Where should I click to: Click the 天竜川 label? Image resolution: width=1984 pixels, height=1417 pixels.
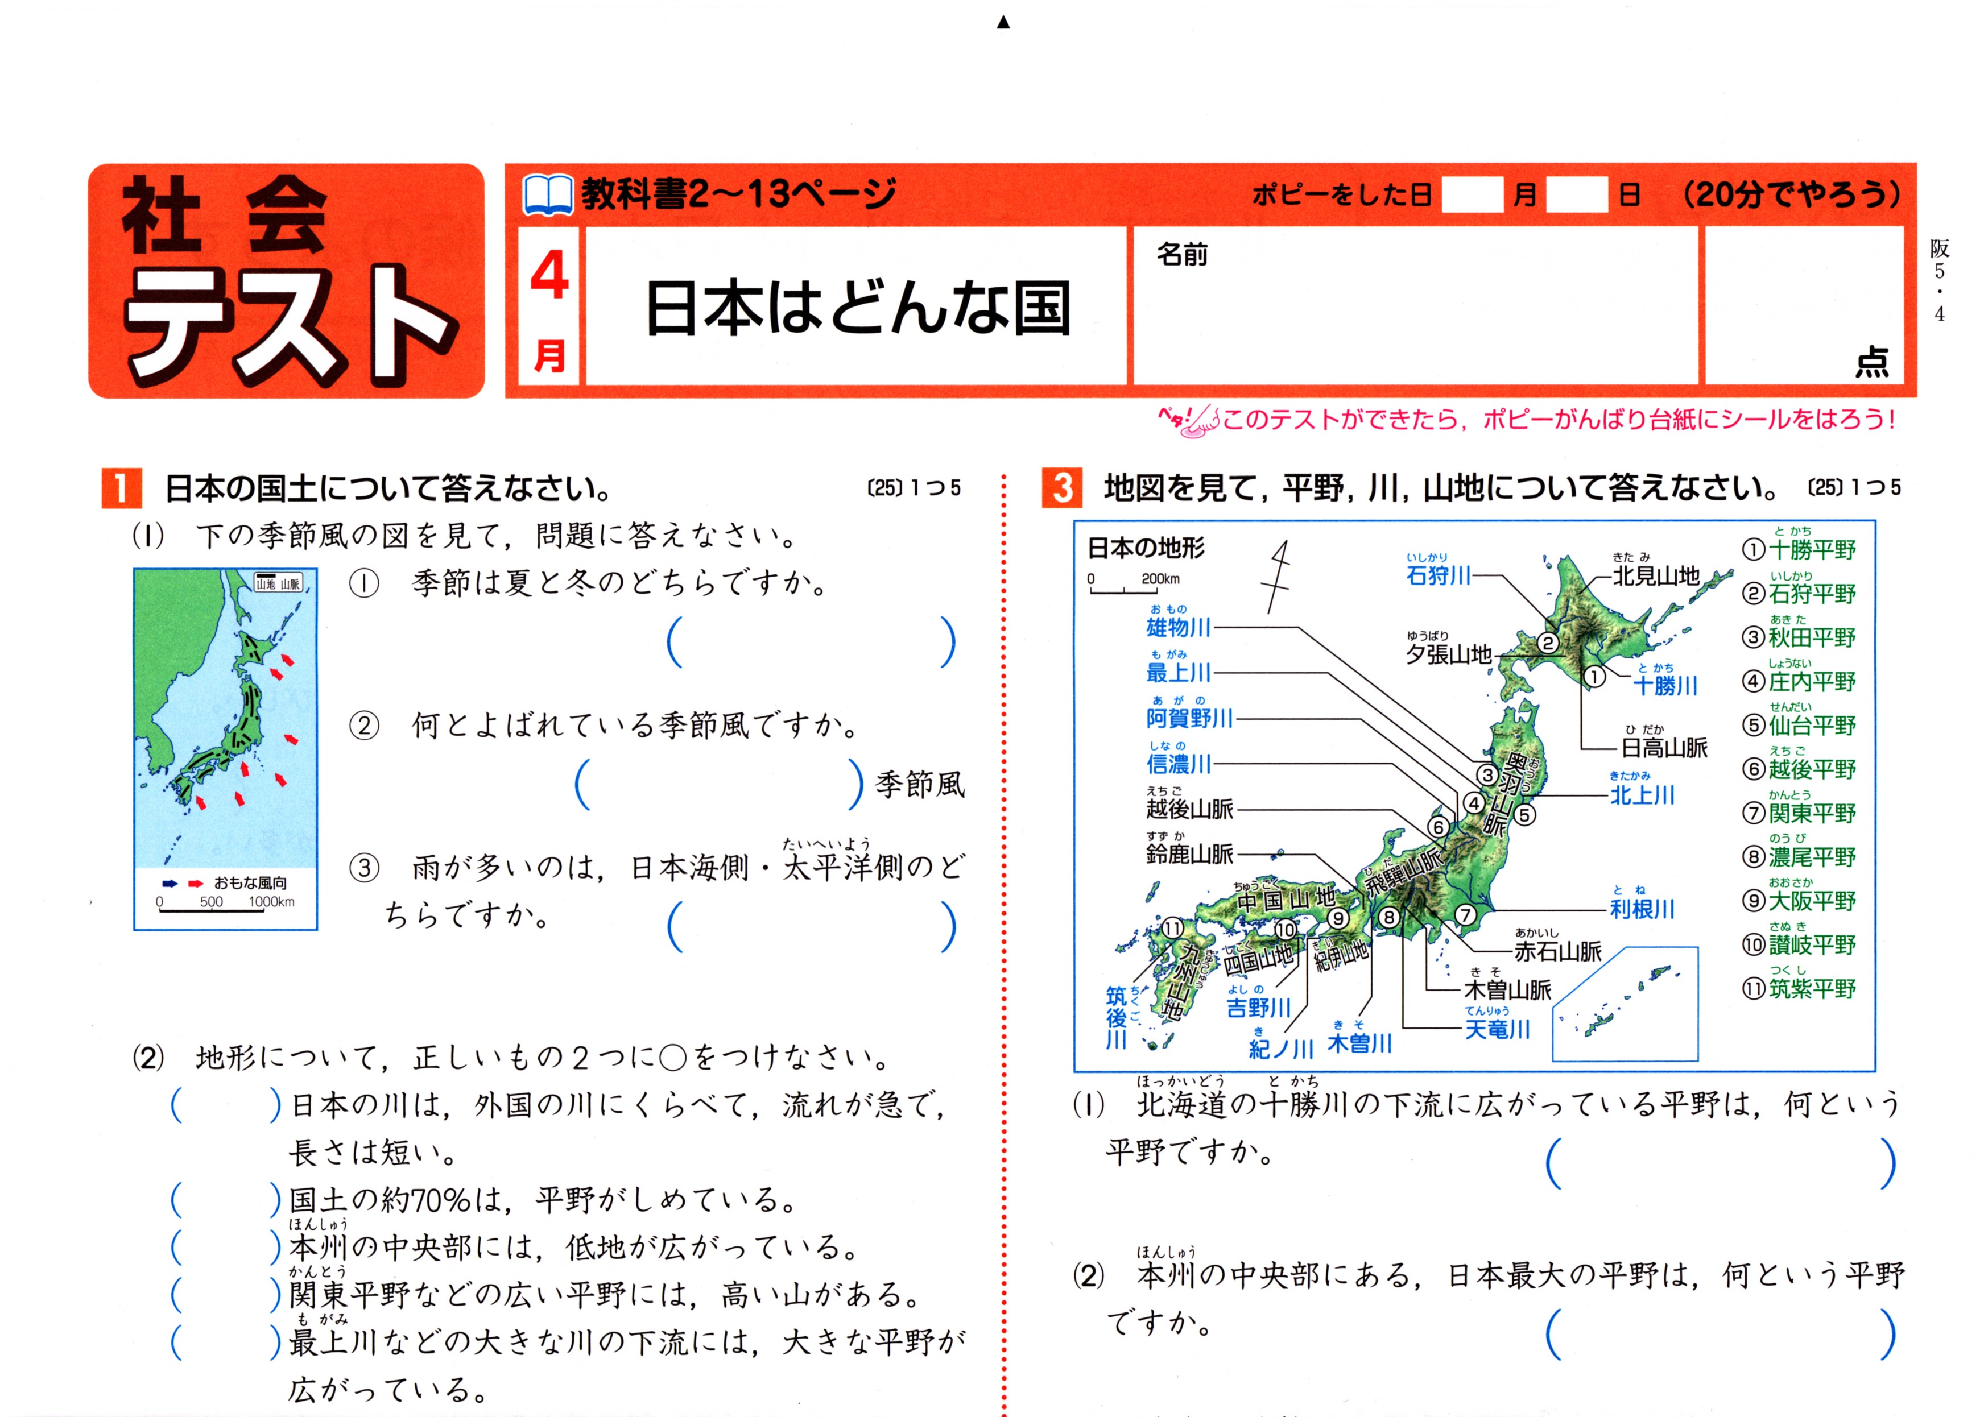point(1497,1024)
